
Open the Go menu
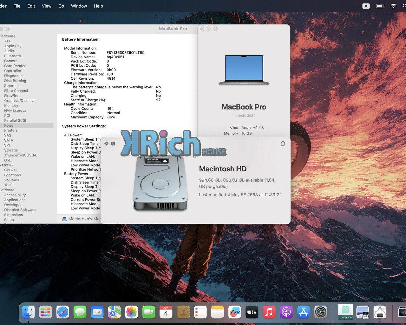[61, 6]
